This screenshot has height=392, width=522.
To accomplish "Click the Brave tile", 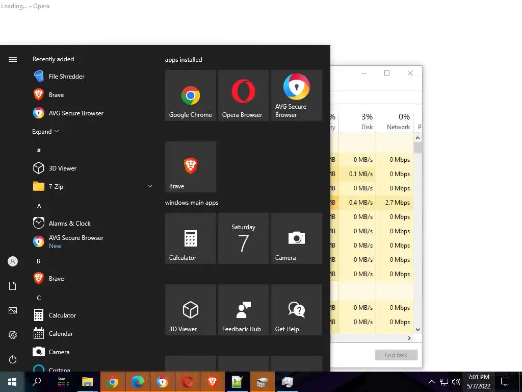I will point(191,167).
